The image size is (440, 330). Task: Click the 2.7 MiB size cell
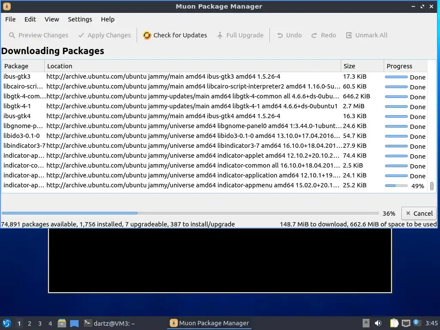(354, 106)
